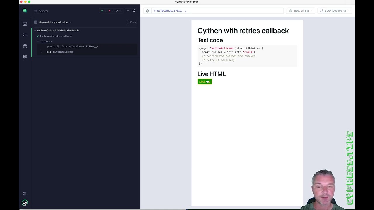
Task: Open then-with-retry-inside.md spec file
Action: pos(56,22)
